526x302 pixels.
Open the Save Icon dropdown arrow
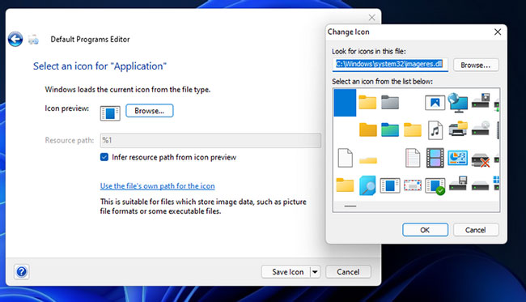point(315,272)
